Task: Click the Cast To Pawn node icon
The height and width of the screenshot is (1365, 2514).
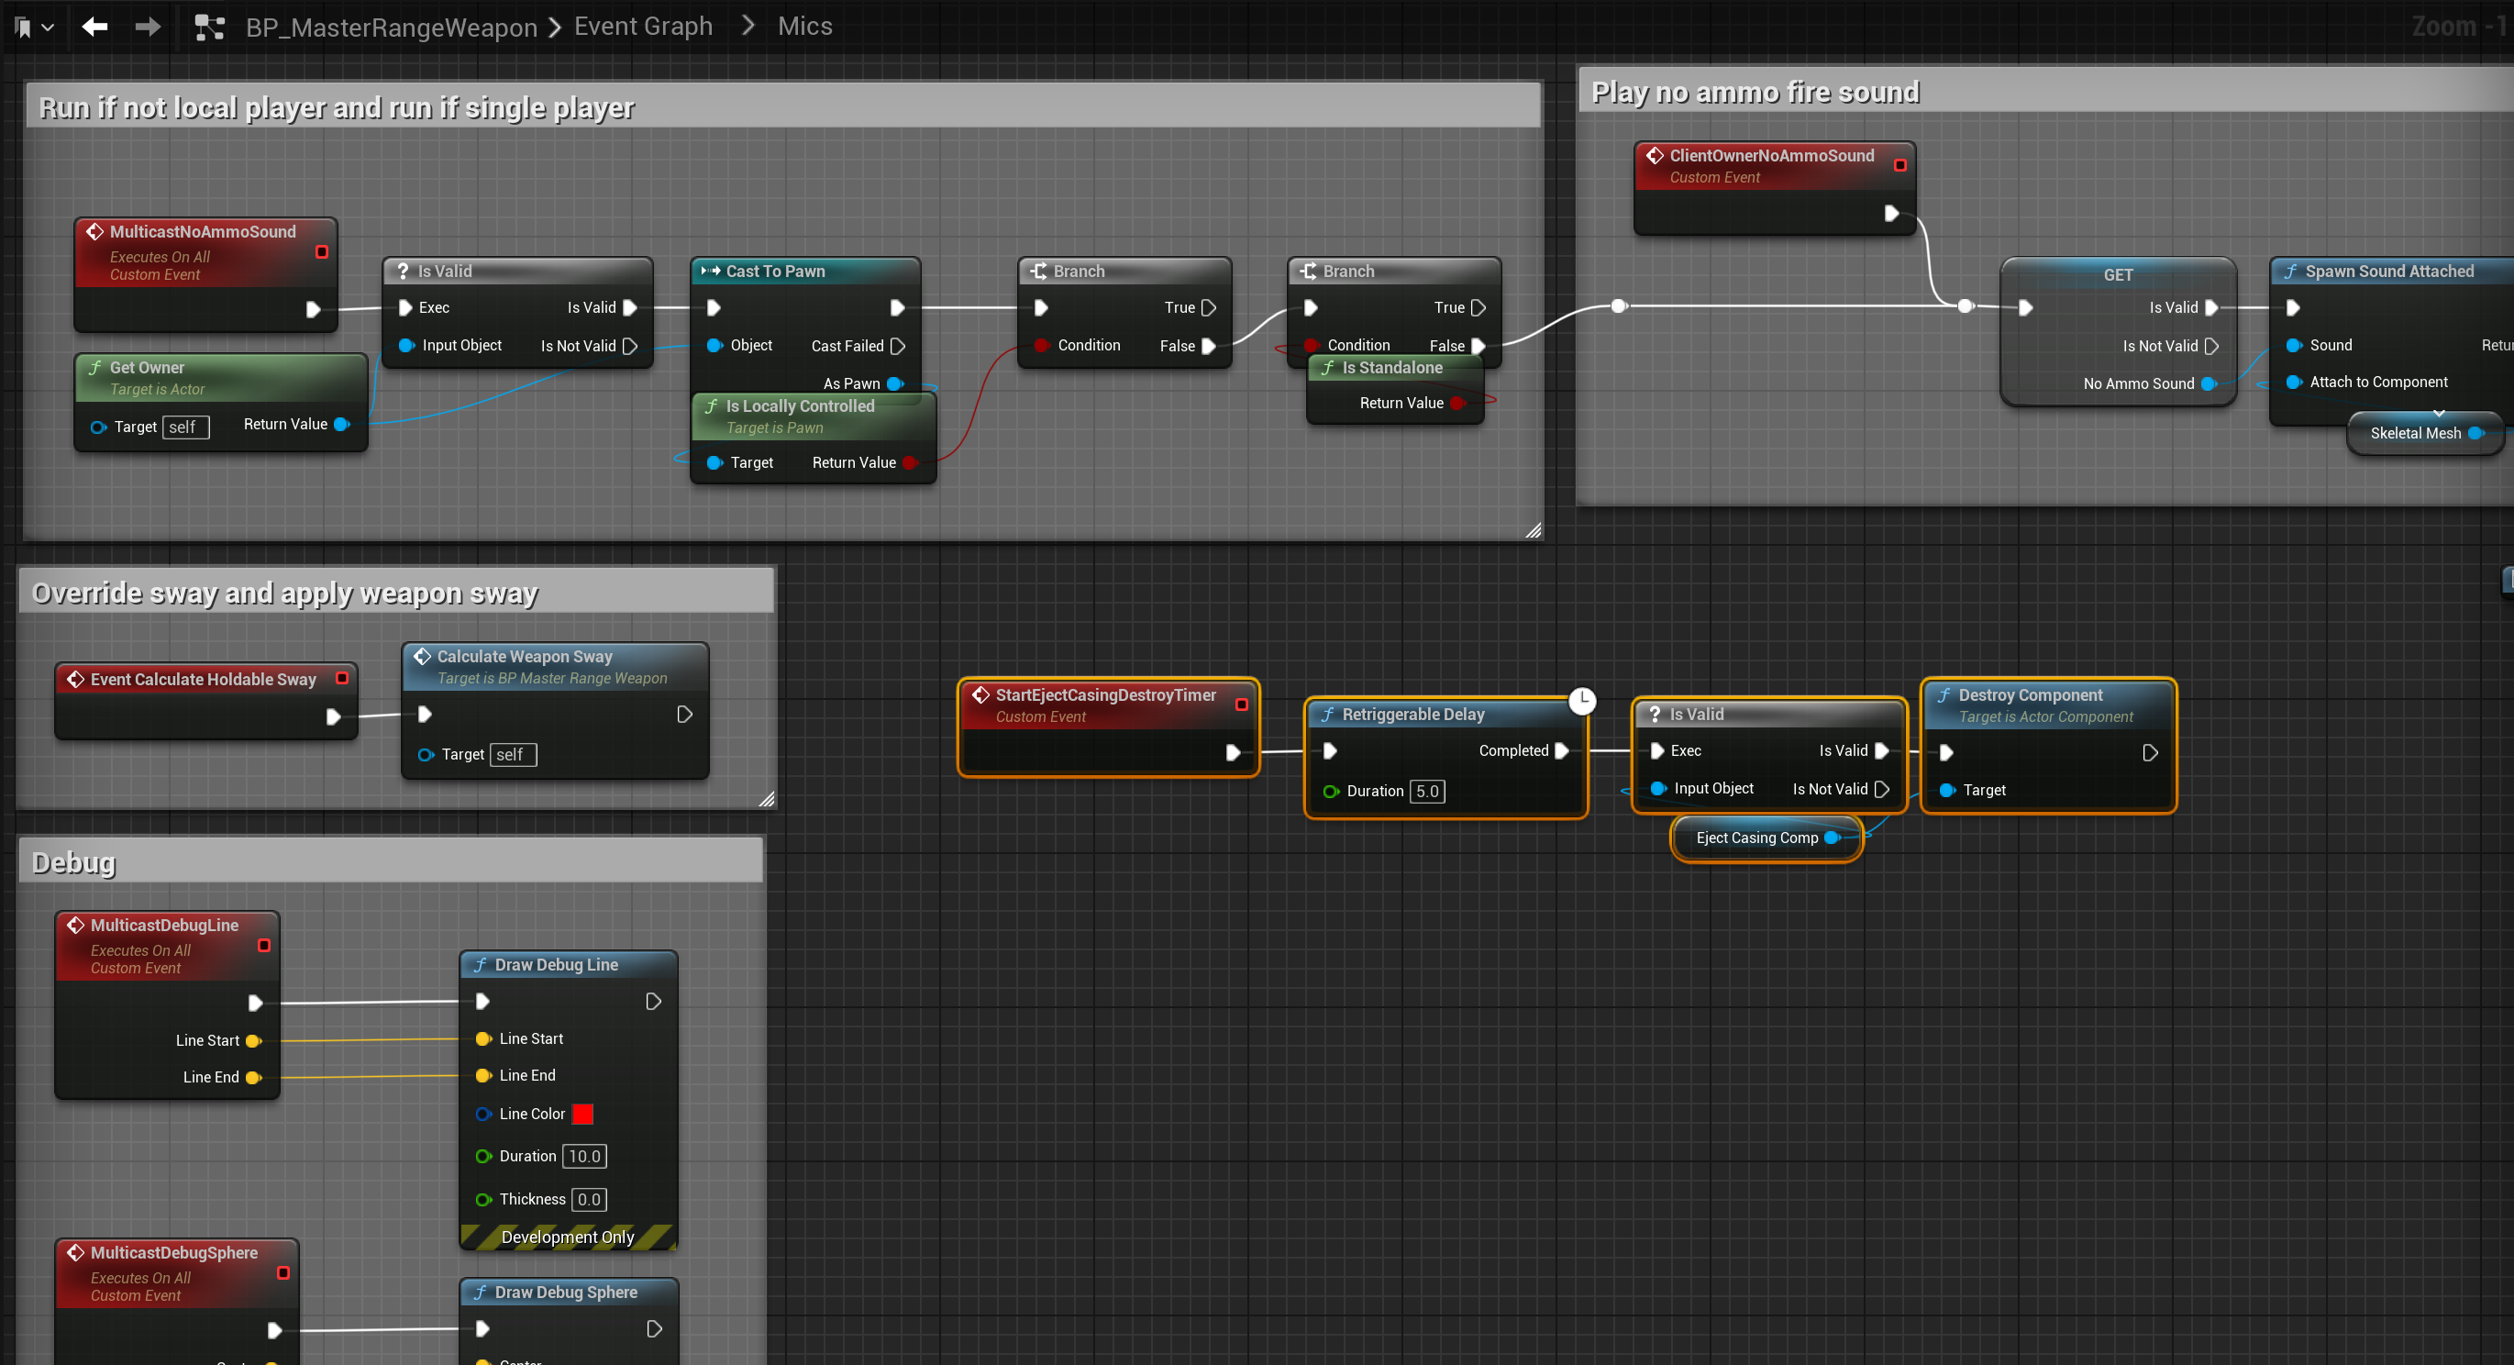Action: (711, 271)
